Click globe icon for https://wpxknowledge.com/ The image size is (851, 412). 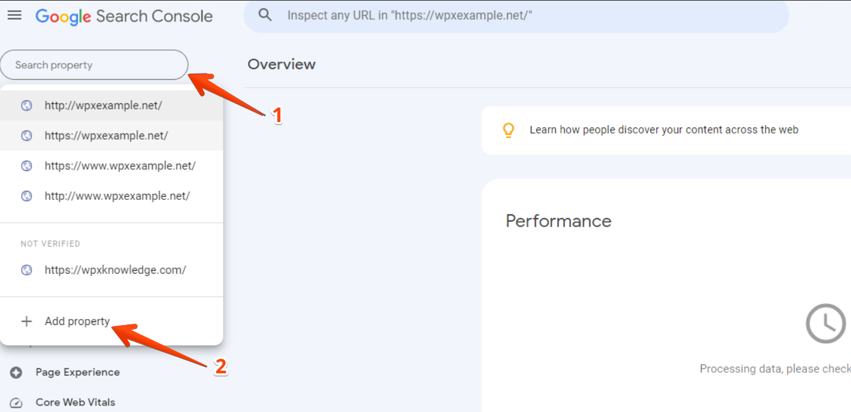coord(27,270)
